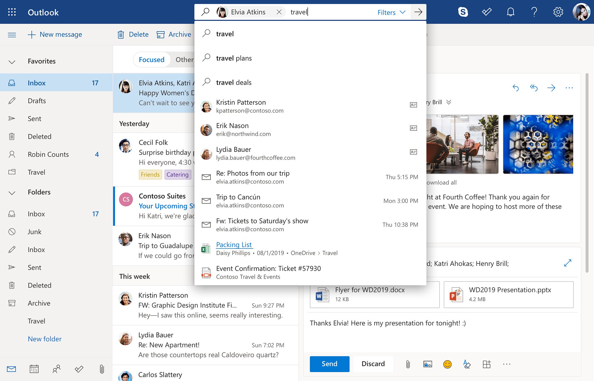Click the Send button
Screen dimensions: 594x381
(x=329, y=364)
